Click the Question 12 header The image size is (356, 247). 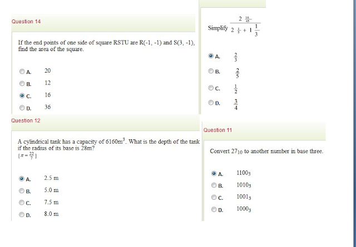pyautogui.click(x=26, y=120)
